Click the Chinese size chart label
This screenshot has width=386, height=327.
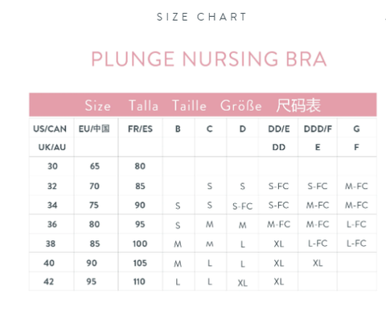(x=298, y=105)
